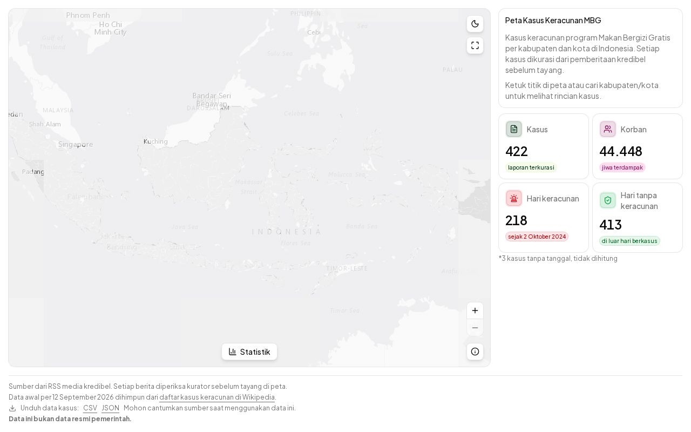Zoom in on the map
The height and width of the screenshot is (432, 691).
point(475,310)
